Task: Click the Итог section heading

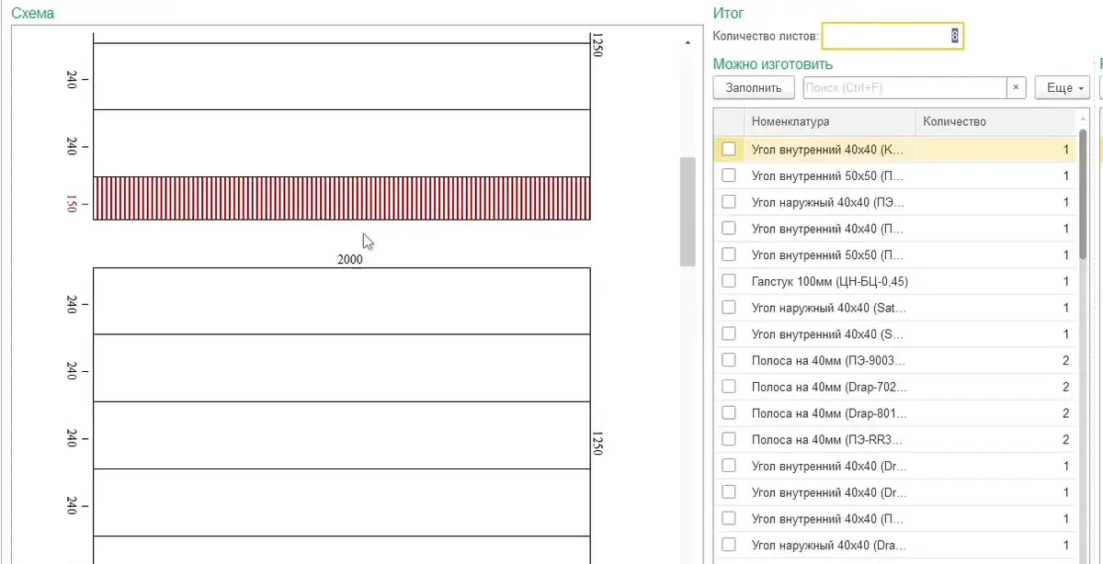Action: 729,13
